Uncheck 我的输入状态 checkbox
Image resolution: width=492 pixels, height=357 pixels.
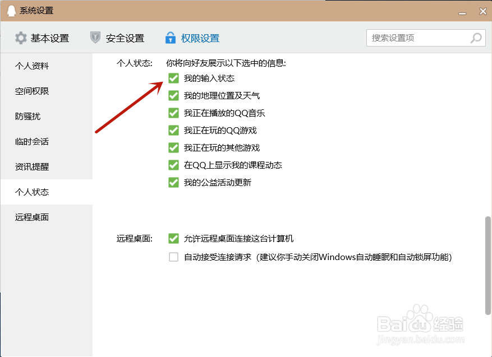point(173,78)
